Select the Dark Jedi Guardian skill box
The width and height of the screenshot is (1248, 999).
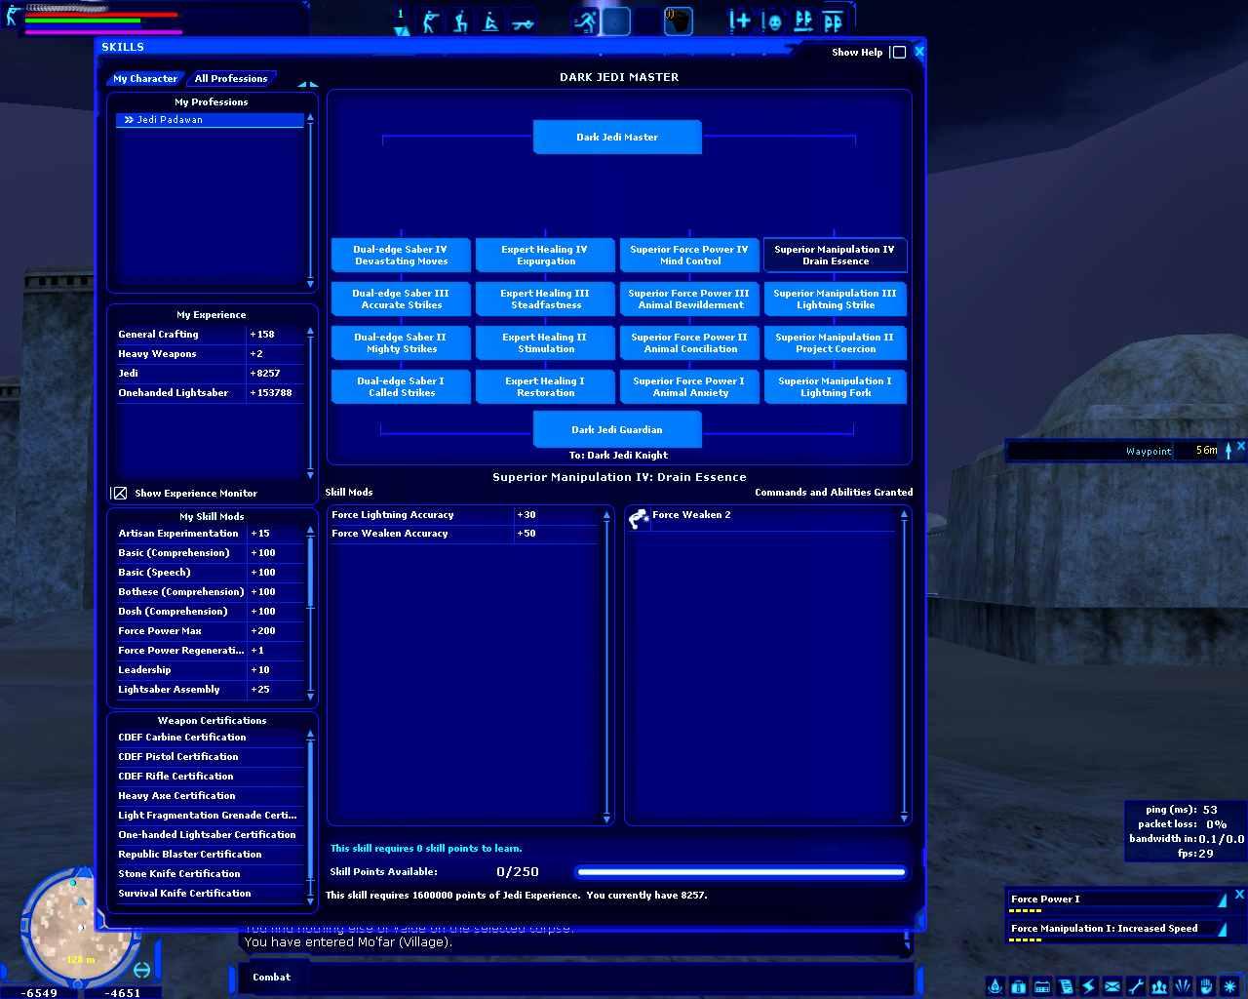pos(617,430)
